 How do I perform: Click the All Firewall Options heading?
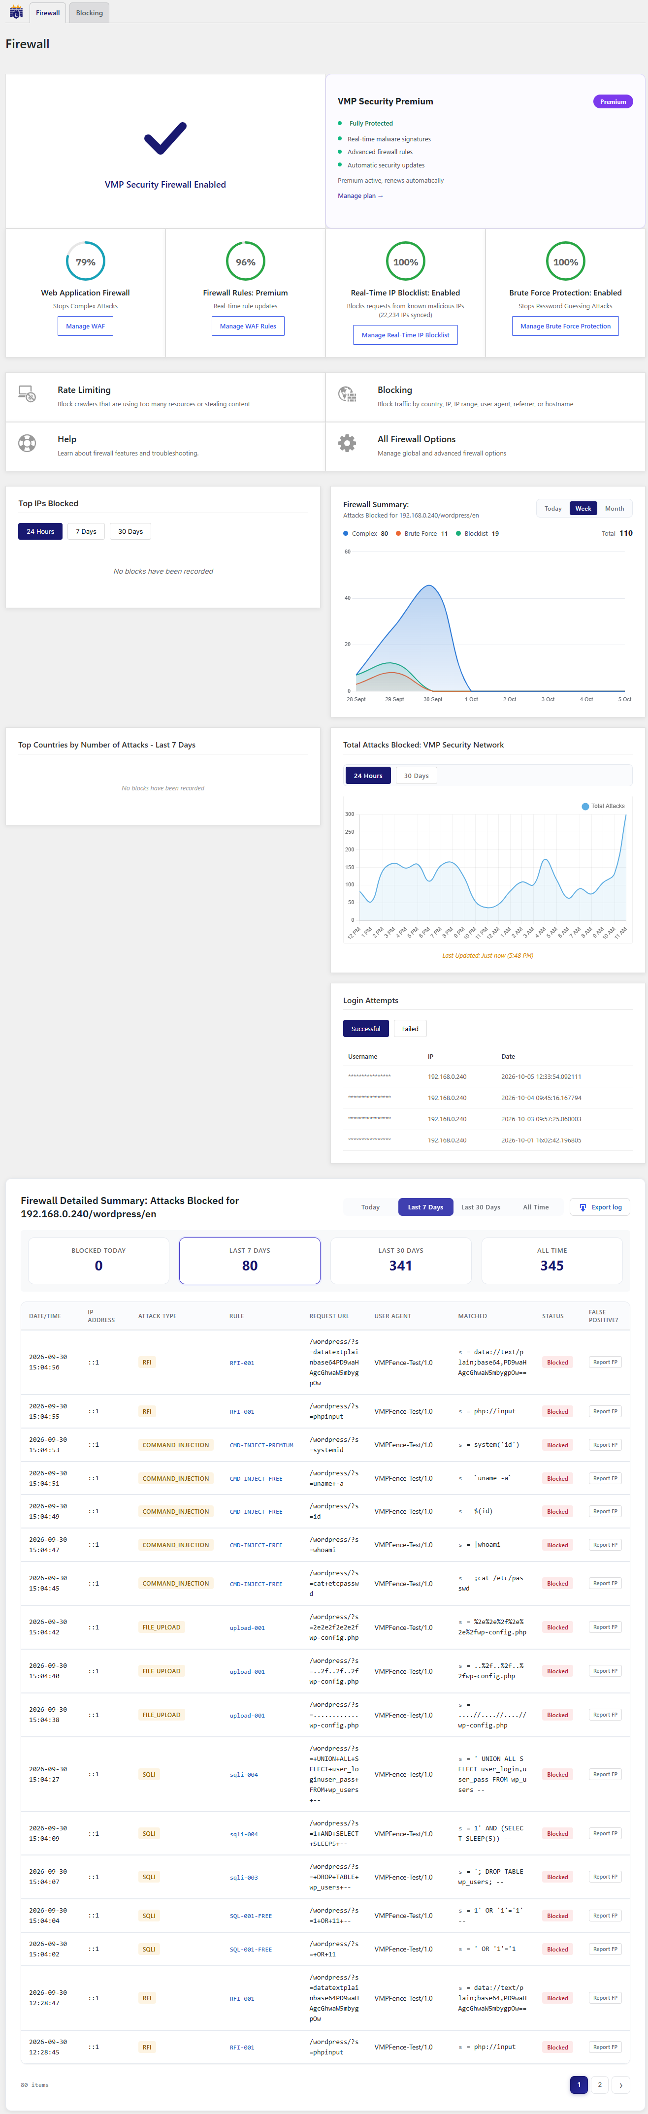tap(417, 439)
